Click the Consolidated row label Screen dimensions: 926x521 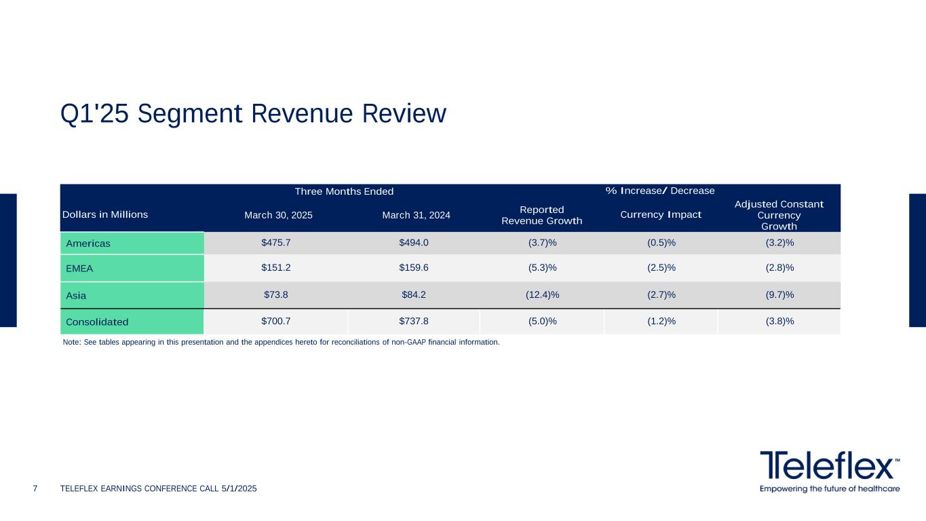point(97,321)
